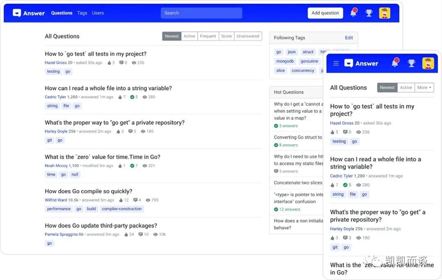Expand the More dropdown in mobile view
Image resolution: width=442 pixels, height=280 pixels.
click(424, 87)
